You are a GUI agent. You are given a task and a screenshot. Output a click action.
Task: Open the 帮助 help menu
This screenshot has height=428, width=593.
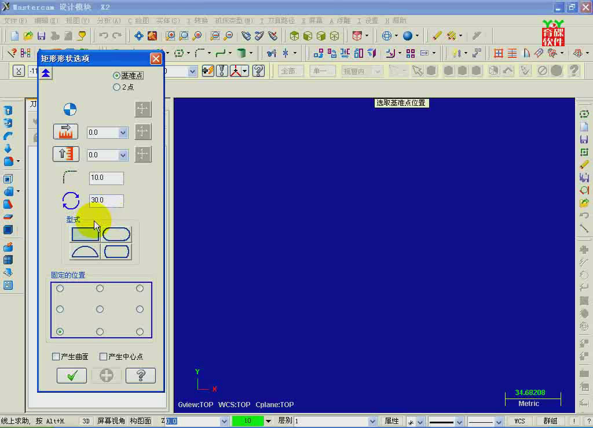tap(396, 20)
